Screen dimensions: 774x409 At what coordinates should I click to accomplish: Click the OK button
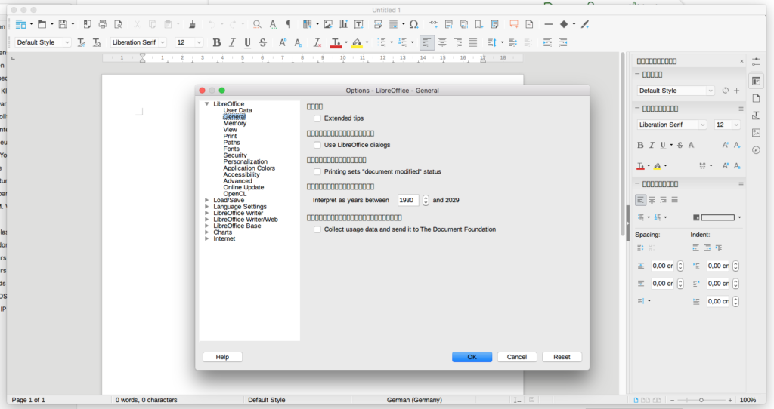point(472,357)
